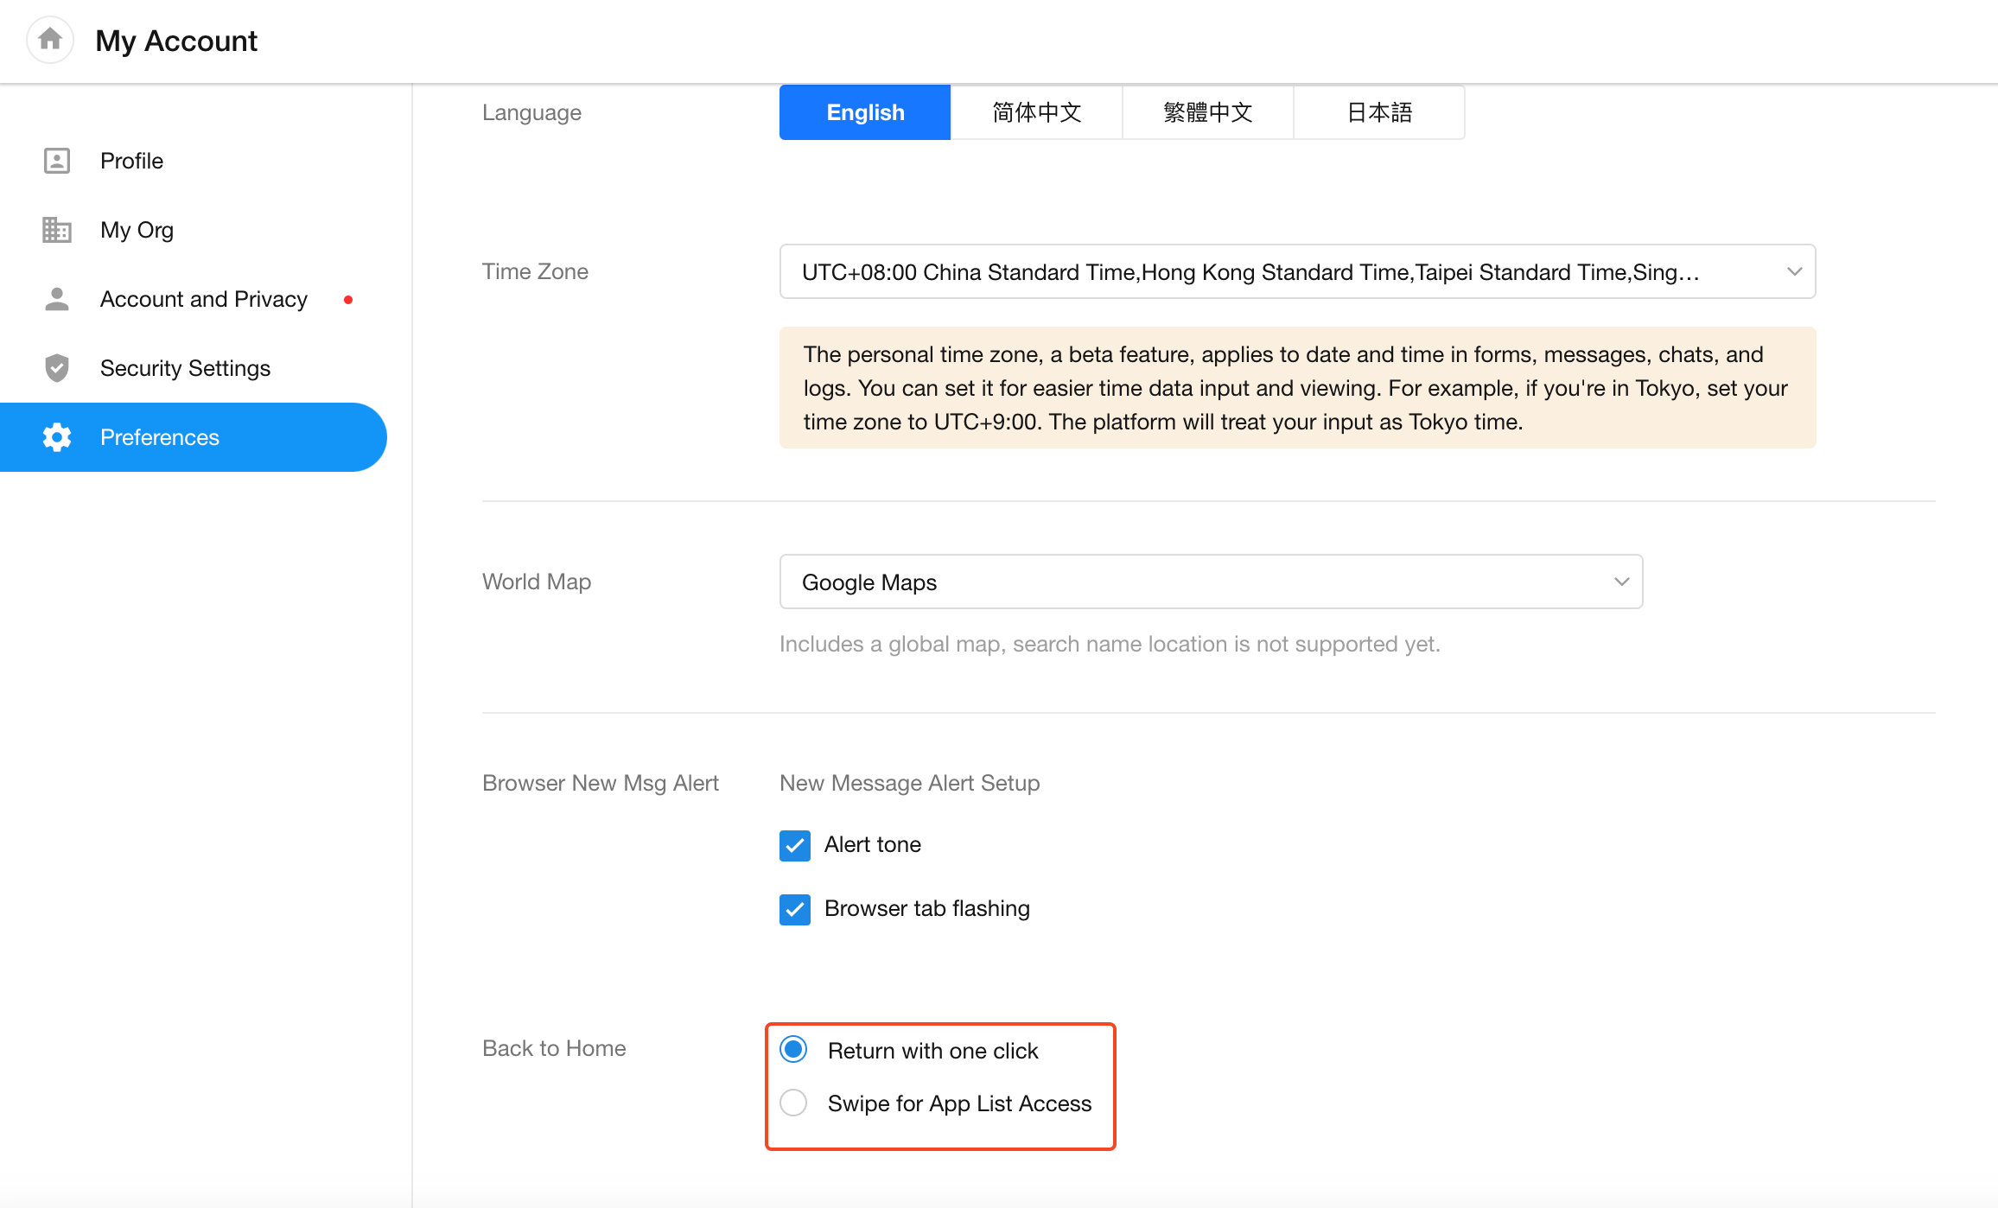Switch language to 日本語

(1379, 112)
